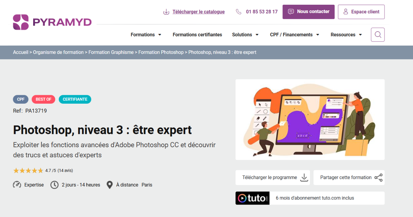Expand the Formations dropdown menu
The width and height of the screenshot is (413, 217).
click(146, 35)
